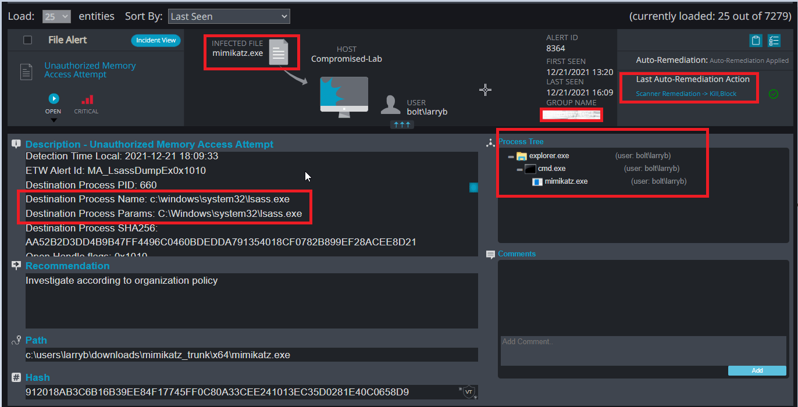Click the green checkmark remediation status icon
This screenshot has height=407, width=798.
(774, 94)
